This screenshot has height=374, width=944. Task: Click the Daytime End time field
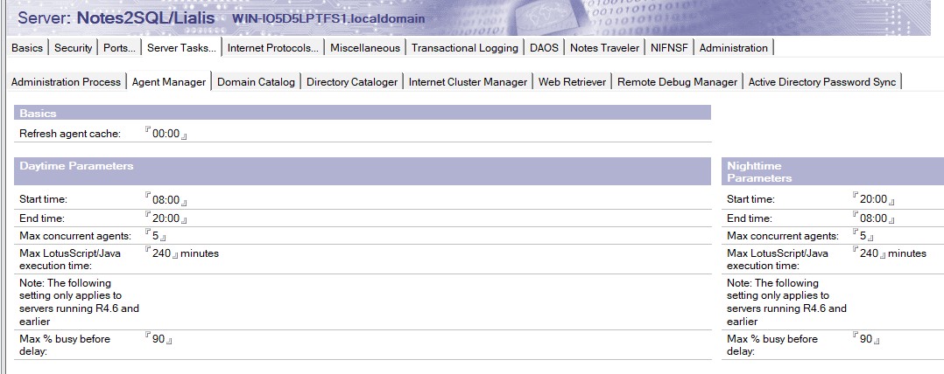[166, 218]
